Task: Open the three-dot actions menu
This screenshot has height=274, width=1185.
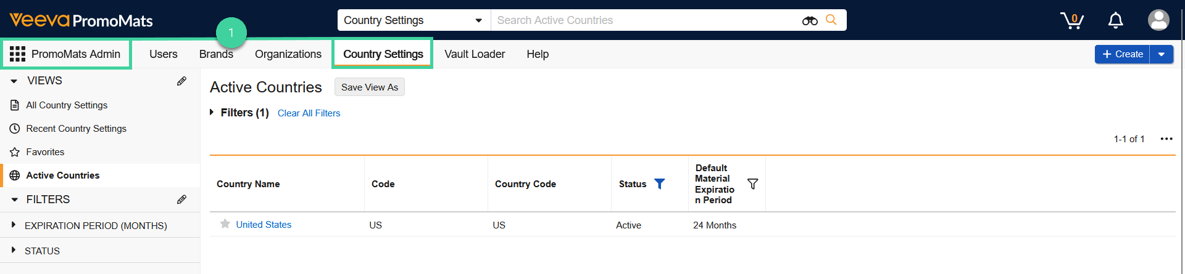Action: [1166, 139]
